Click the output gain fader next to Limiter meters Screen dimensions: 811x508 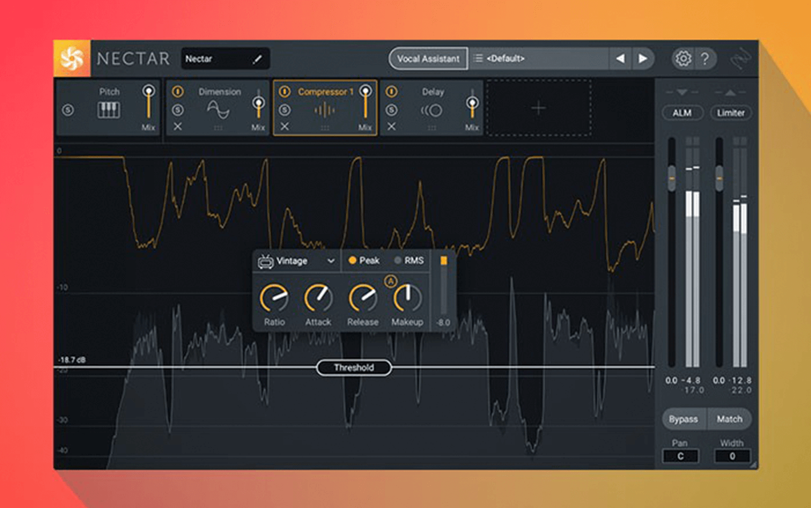click(x=719, y=178)
